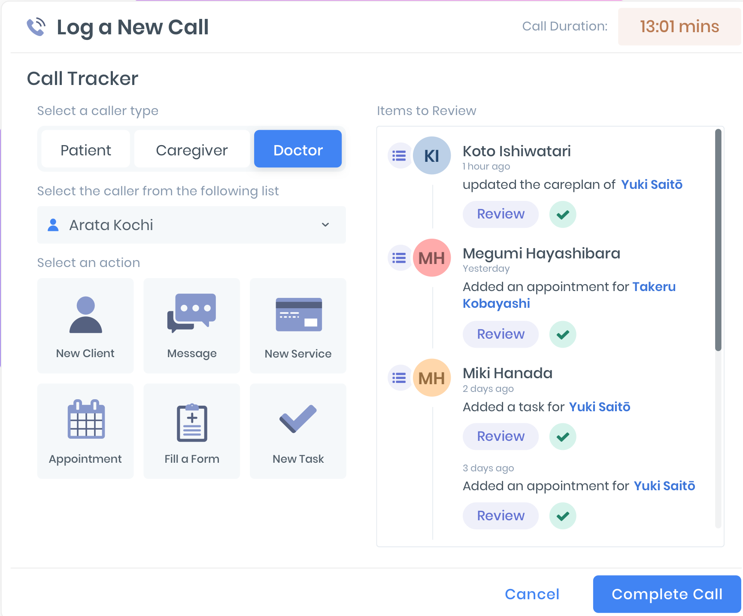Open the Takeru Kobayashi patient link
Screen dimensions: 743x616
tap(496, 303)
